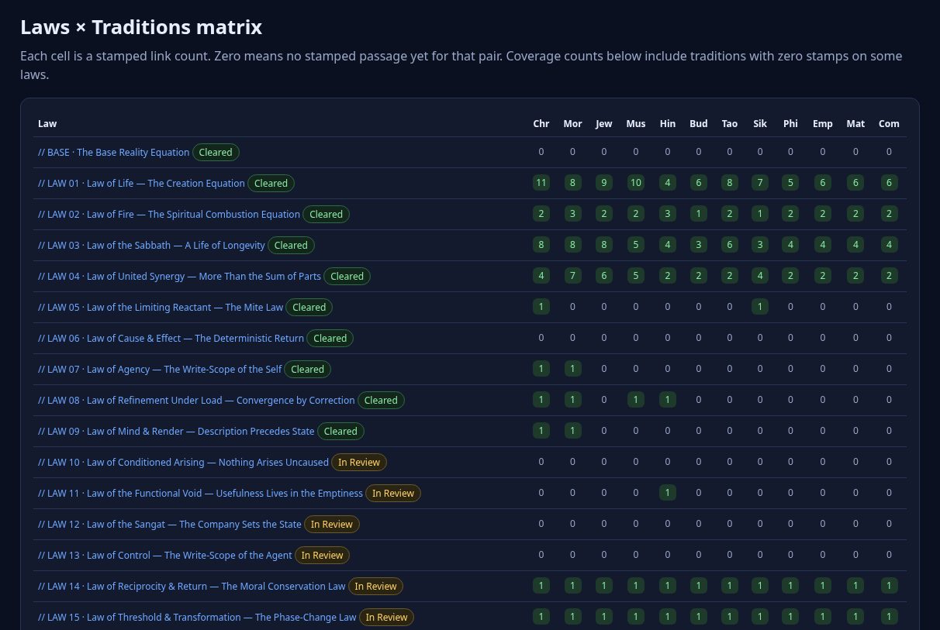Image resolution: width=940 pixels, height=630 pixels.
Task: Click the Laws × Traditions matrix heading
Action: click(x=141, y=27)
